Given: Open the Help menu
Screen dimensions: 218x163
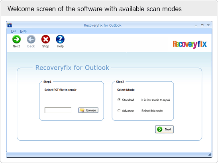Looking at the screenshot, I should [23, 31].
